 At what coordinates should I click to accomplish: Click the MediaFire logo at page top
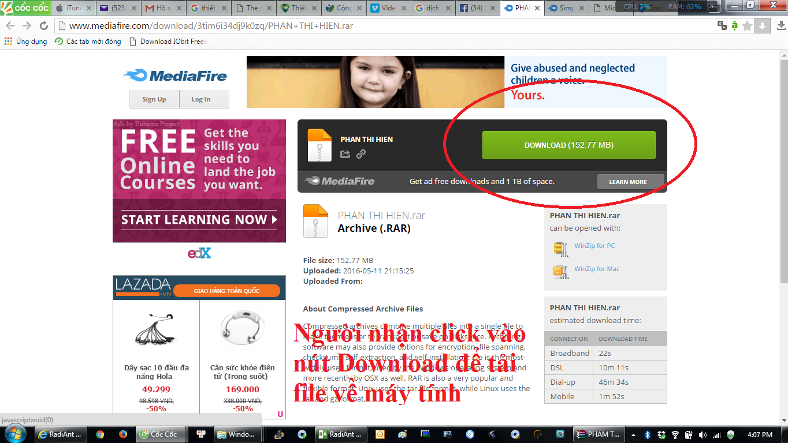click(x=175, y=76)
